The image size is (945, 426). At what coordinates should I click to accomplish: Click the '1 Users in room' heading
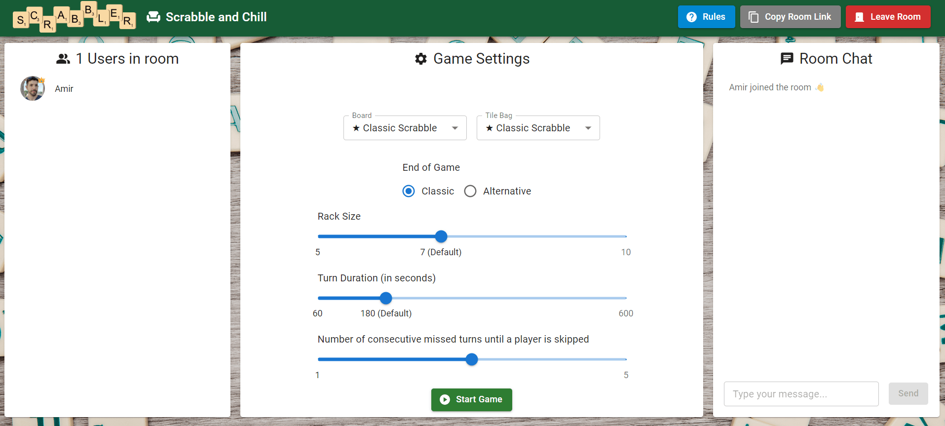127,59
